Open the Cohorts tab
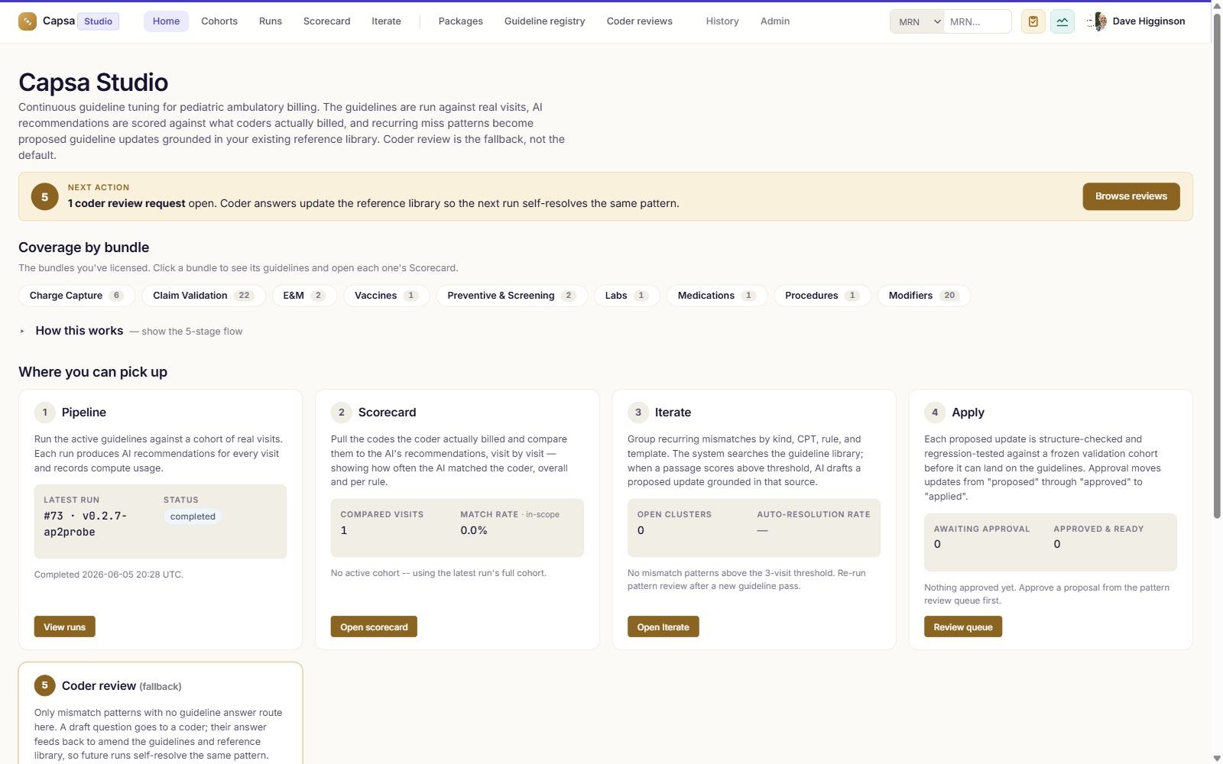 pos(219,21)
